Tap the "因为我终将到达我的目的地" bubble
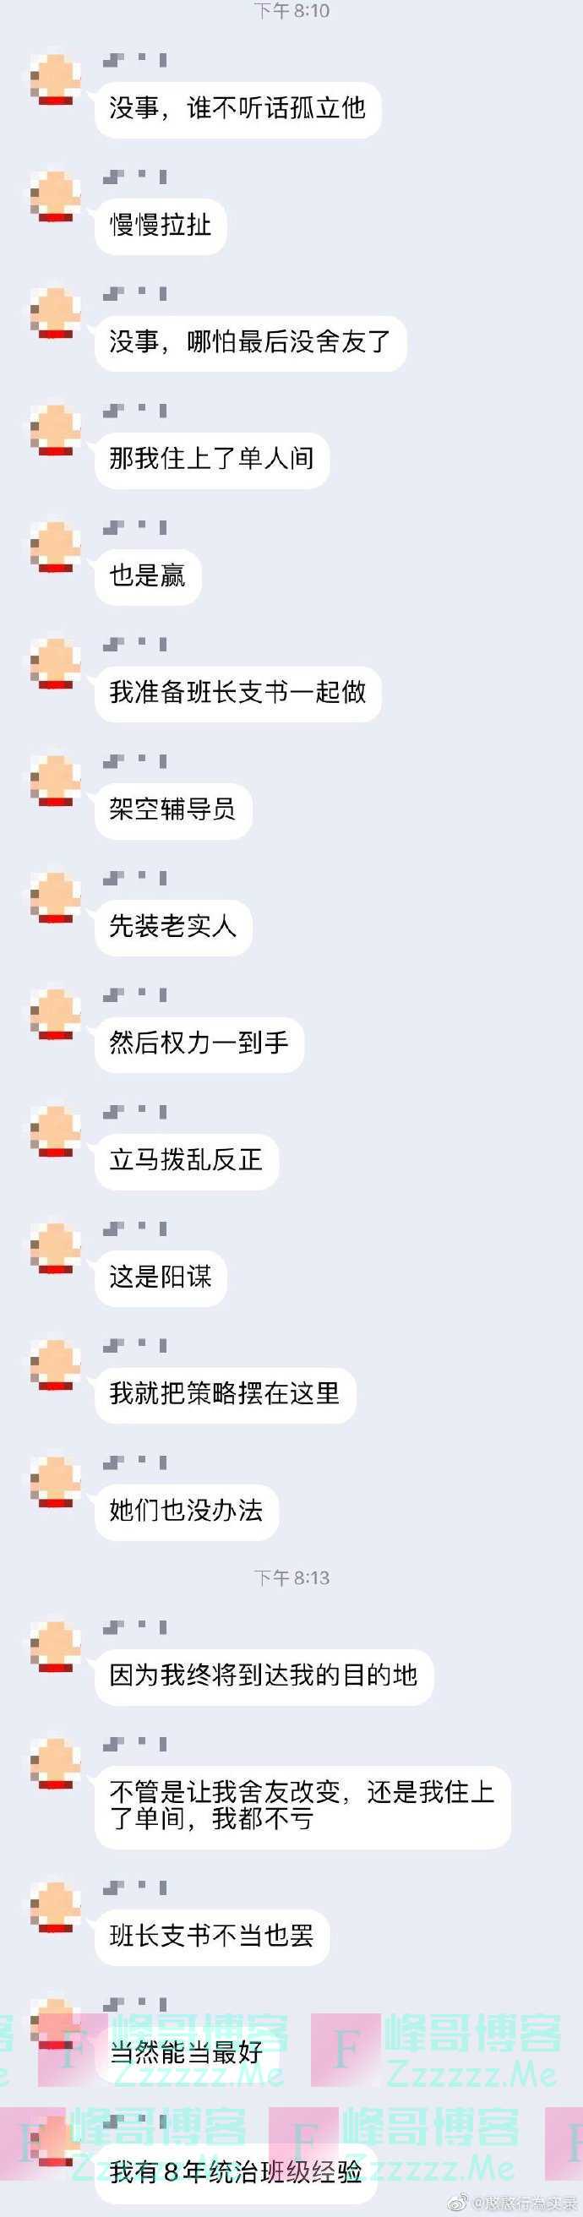The height and width of the screenshot is (2217, 583). pos(264,1675)
